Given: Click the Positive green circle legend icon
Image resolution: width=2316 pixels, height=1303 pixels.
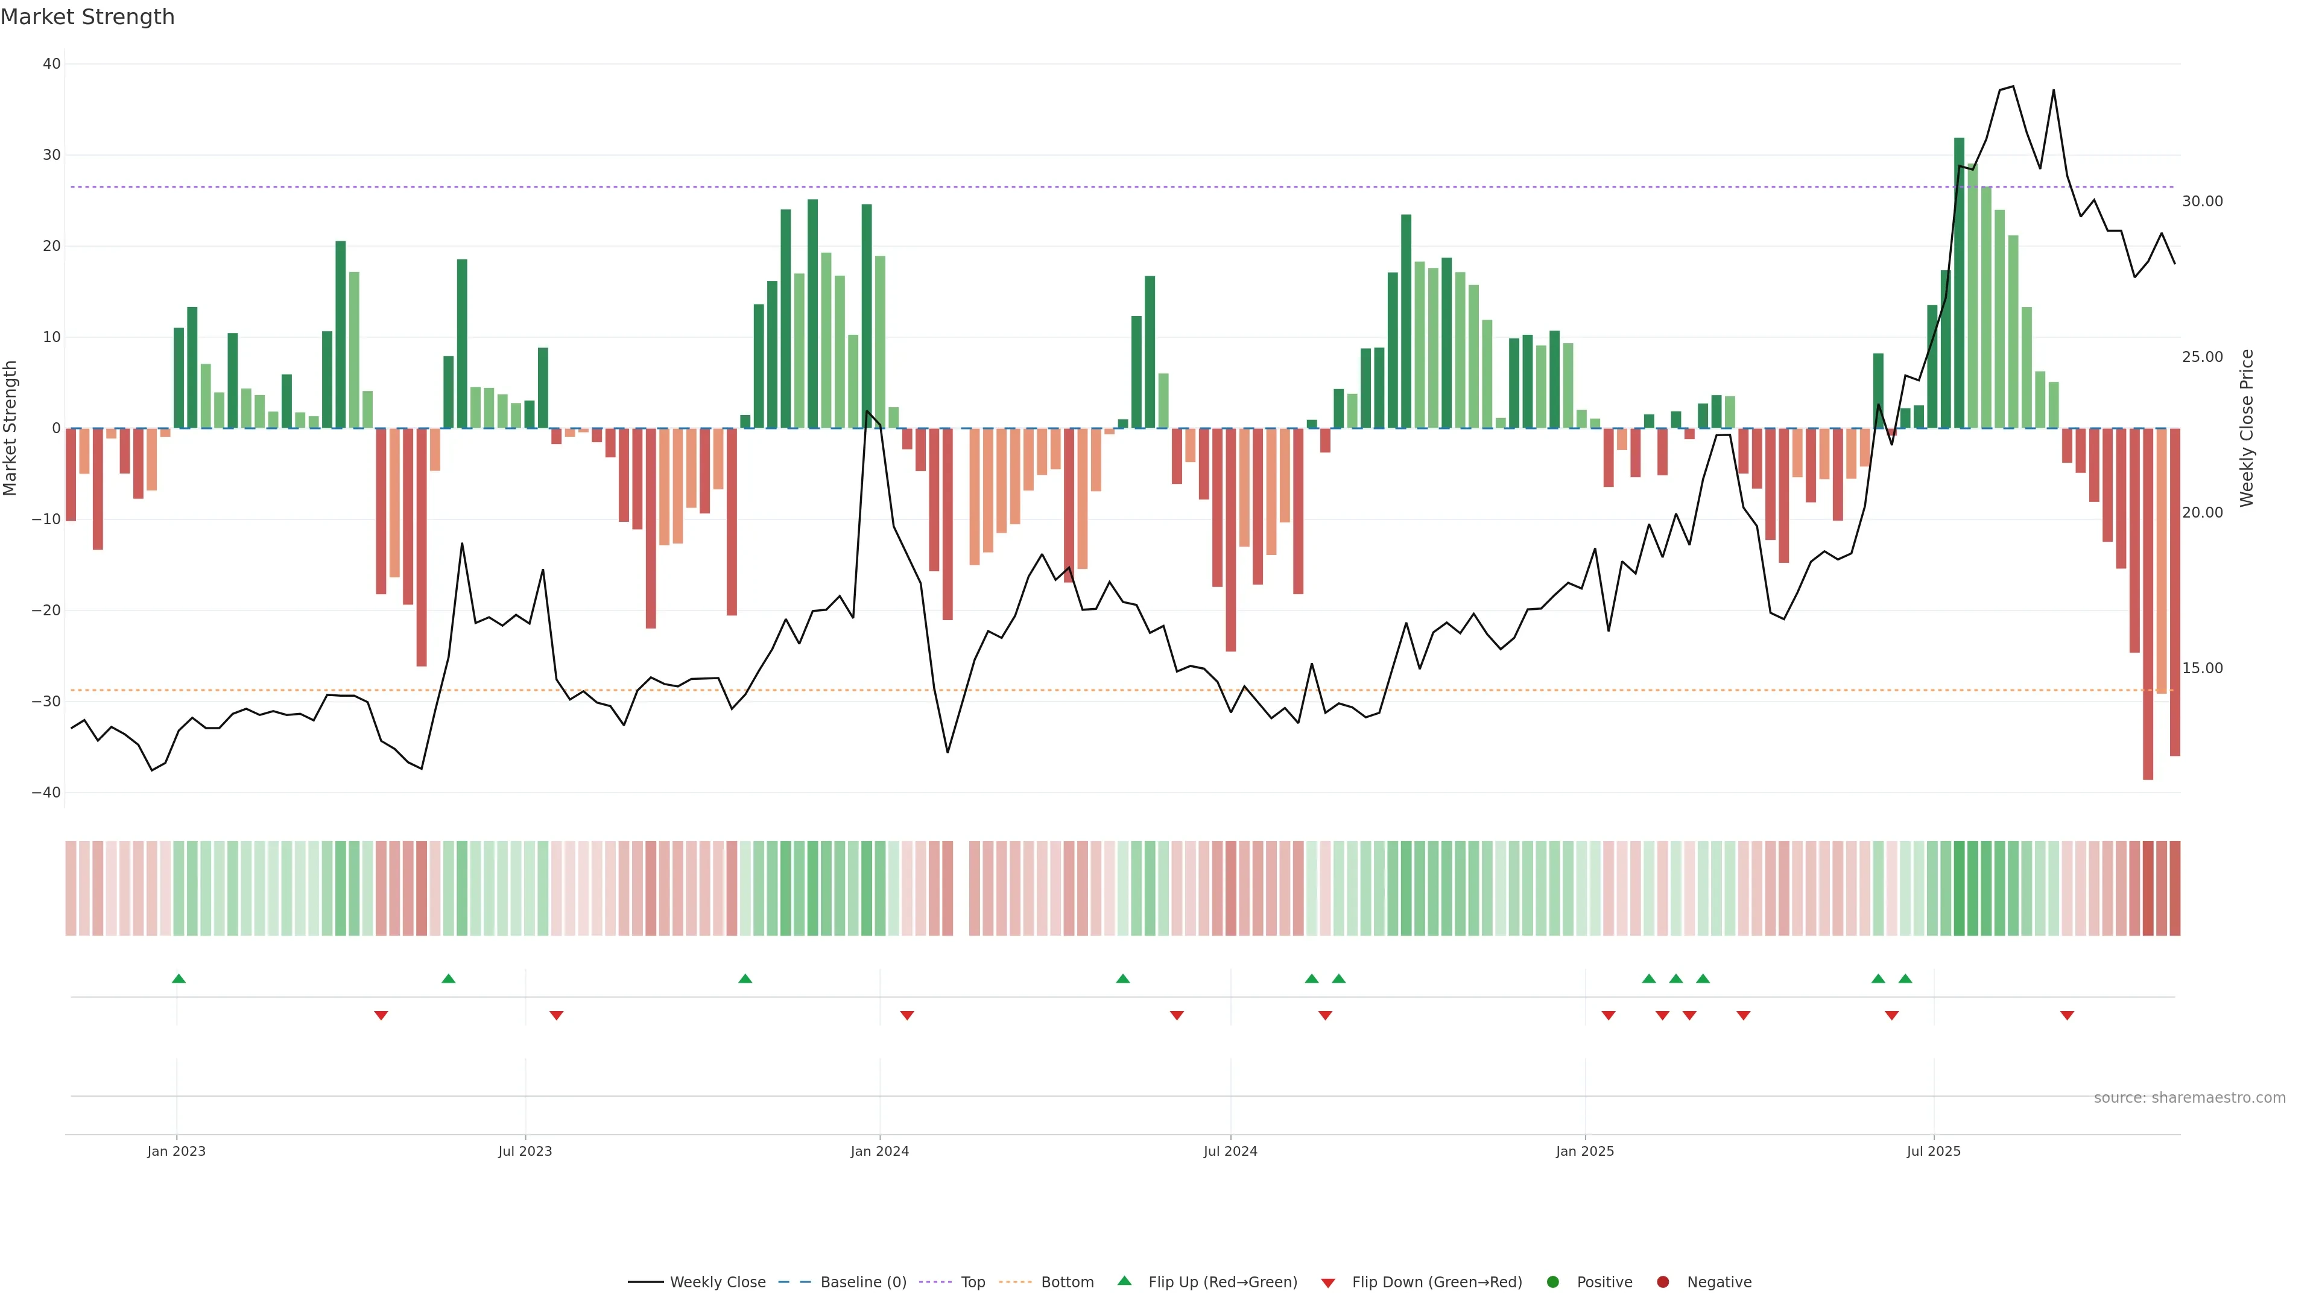Looking at the screenshot, I should 1552,1282.
